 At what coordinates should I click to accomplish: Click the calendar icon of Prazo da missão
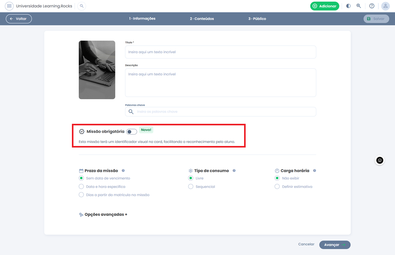point(81,171)
